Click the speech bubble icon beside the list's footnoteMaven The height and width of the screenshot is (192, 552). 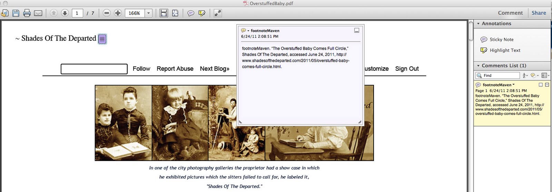click(478, 85)
